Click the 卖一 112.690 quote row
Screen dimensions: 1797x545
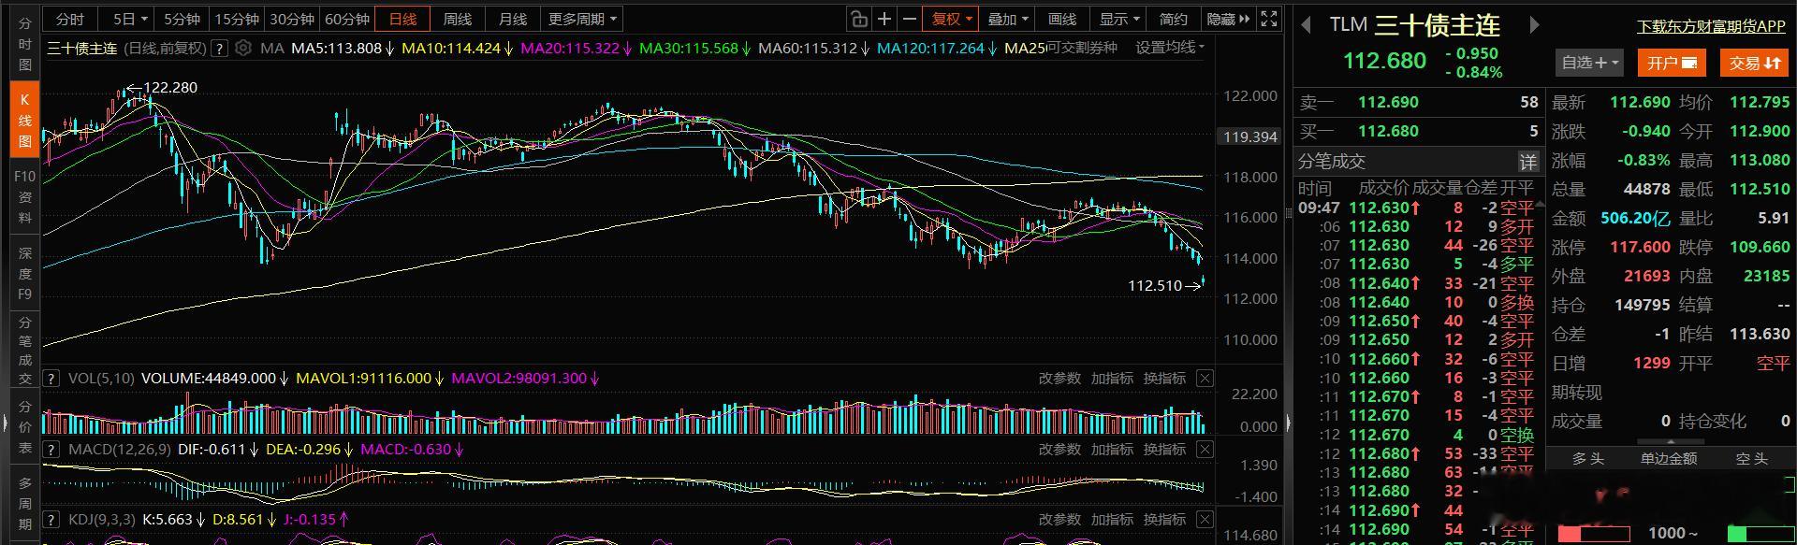pos(1418,102)
